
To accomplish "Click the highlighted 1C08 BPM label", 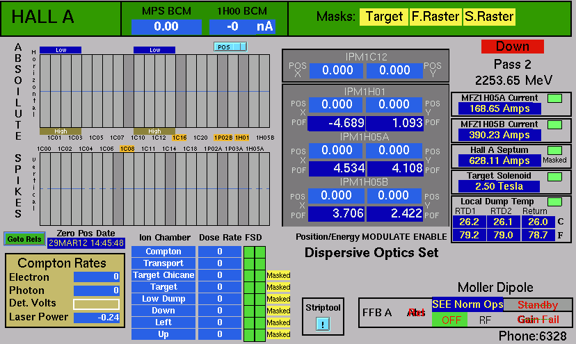I will tap(127, 149).
